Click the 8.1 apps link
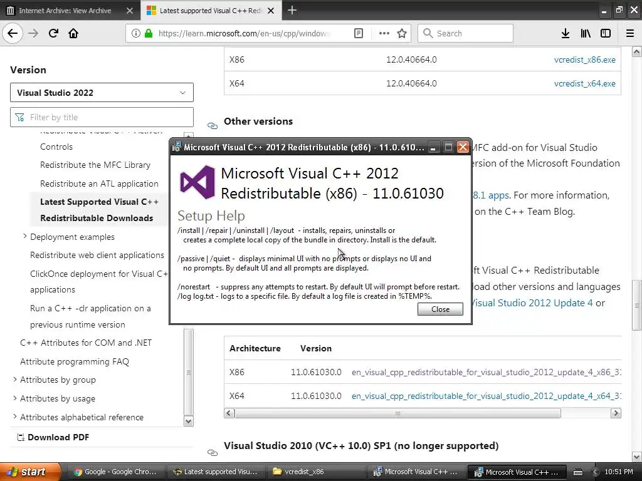 tap(491, 195)
